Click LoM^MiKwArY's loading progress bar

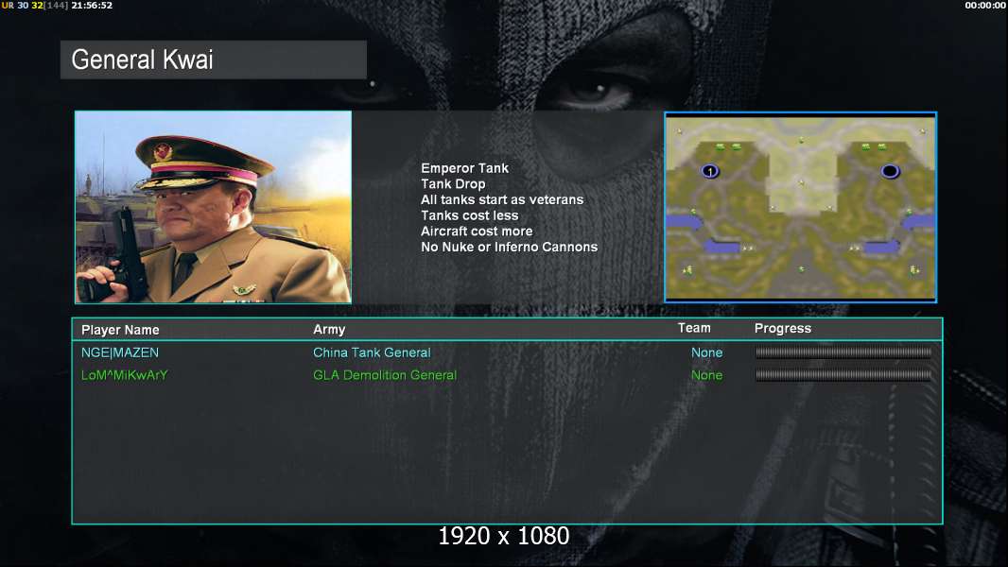point(843,375)
